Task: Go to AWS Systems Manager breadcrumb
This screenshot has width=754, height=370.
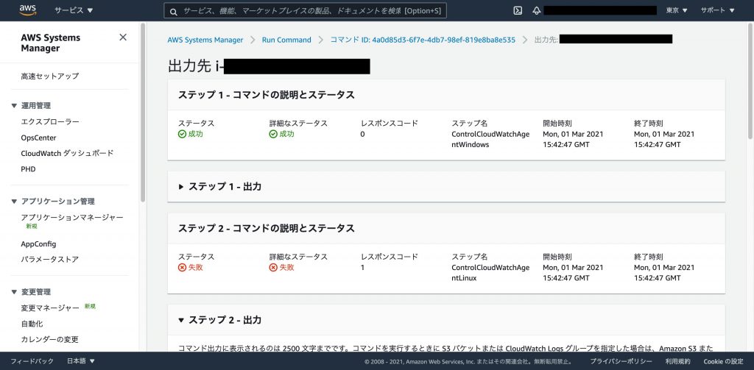Action: tap(205, 40)
